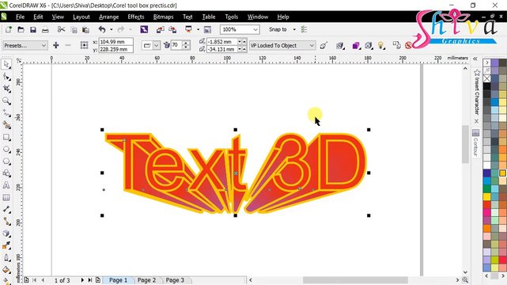
Task: Select the Pick tool in toolbox
Action: [6, 64]
